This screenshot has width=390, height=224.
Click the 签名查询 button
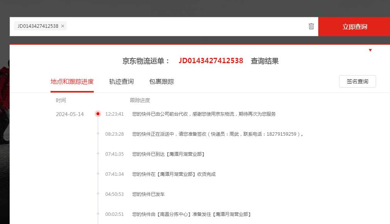[x=358, y=81]
